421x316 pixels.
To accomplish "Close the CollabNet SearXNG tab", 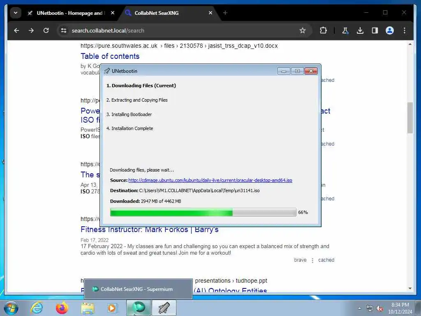I will (x=210, y=13).
